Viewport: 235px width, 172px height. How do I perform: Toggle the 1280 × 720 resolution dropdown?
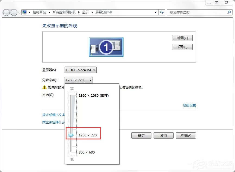coord(78,80)
